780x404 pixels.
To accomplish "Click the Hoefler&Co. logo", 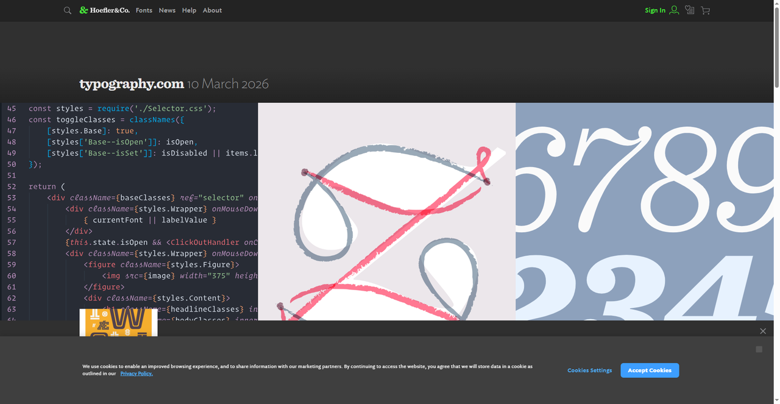I will tap(105, 10).
